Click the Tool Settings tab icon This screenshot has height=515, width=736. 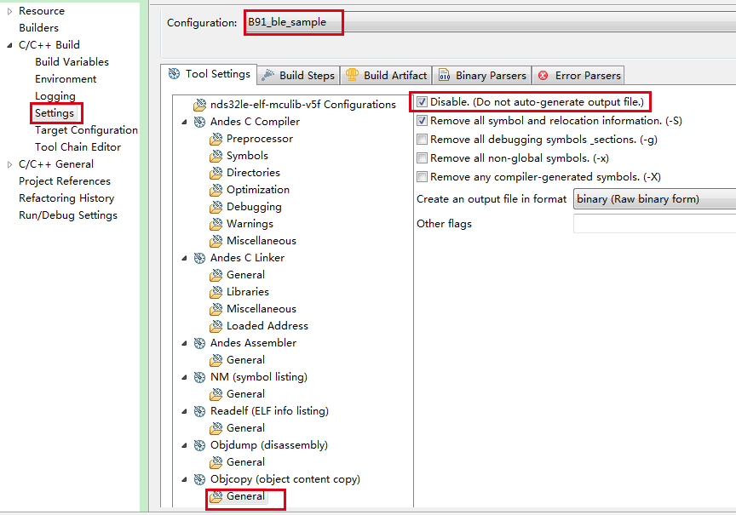coord(174,74)
